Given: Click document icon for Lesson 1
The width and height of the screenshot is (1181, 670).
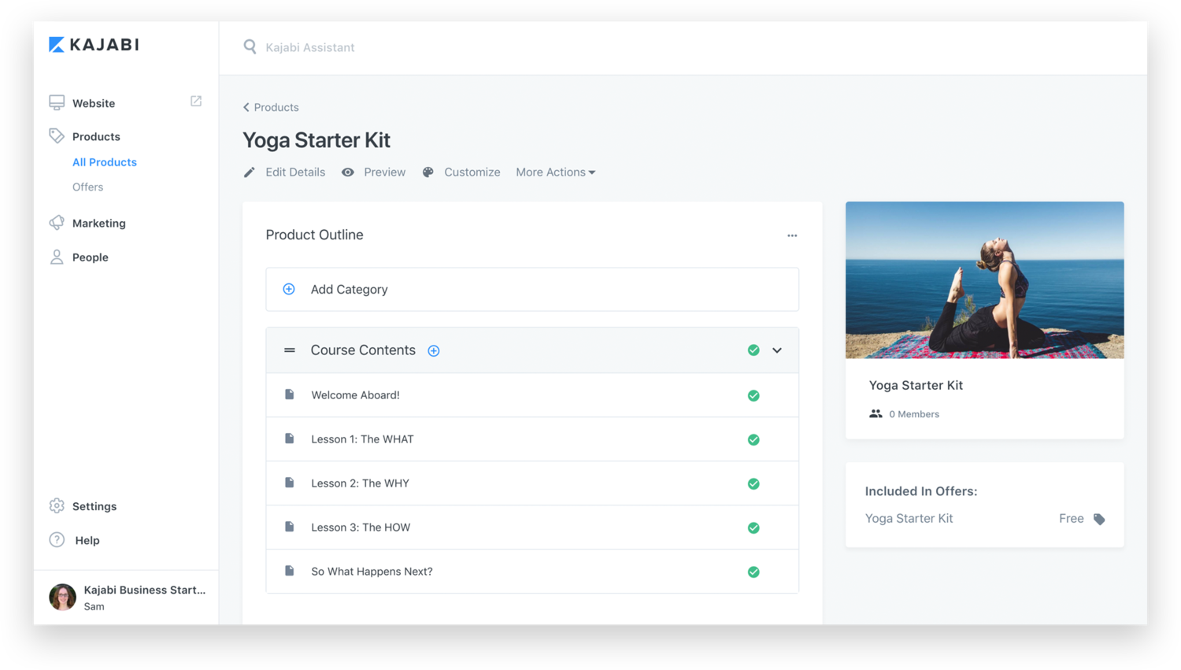Looking at the screenshot, I should pyautogui.click(x=290, y=439).
